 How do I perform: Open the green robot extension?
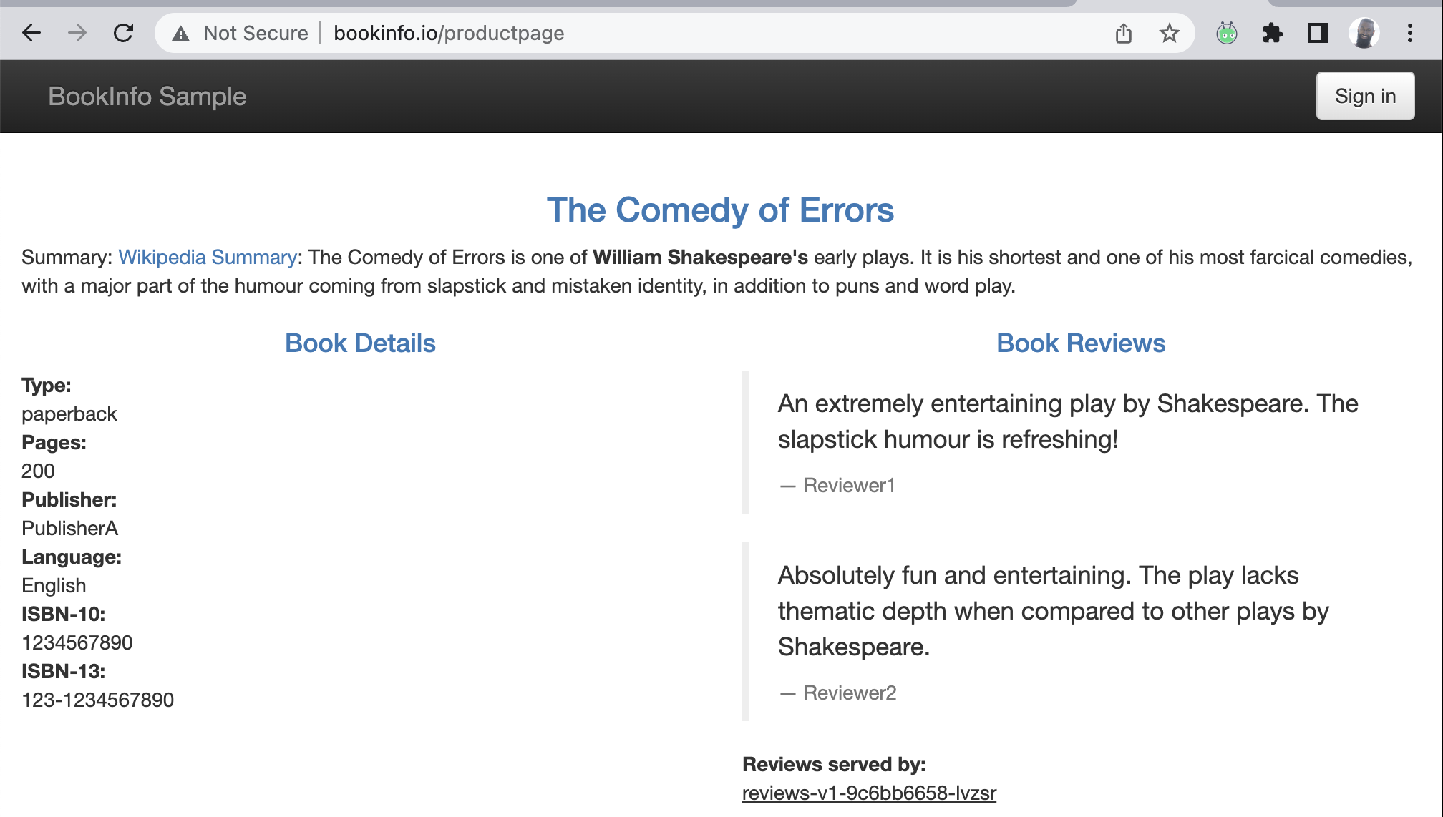click(x=1227, y=33)
